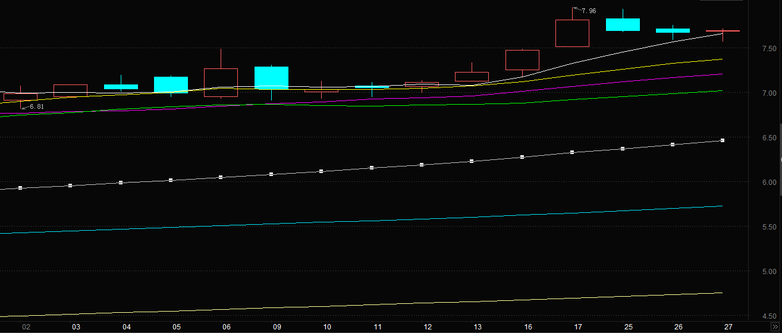Select the red doji candlestick for date 27
Image resolution: width=782 pixels, height=333 pixels.
(723, 31)
